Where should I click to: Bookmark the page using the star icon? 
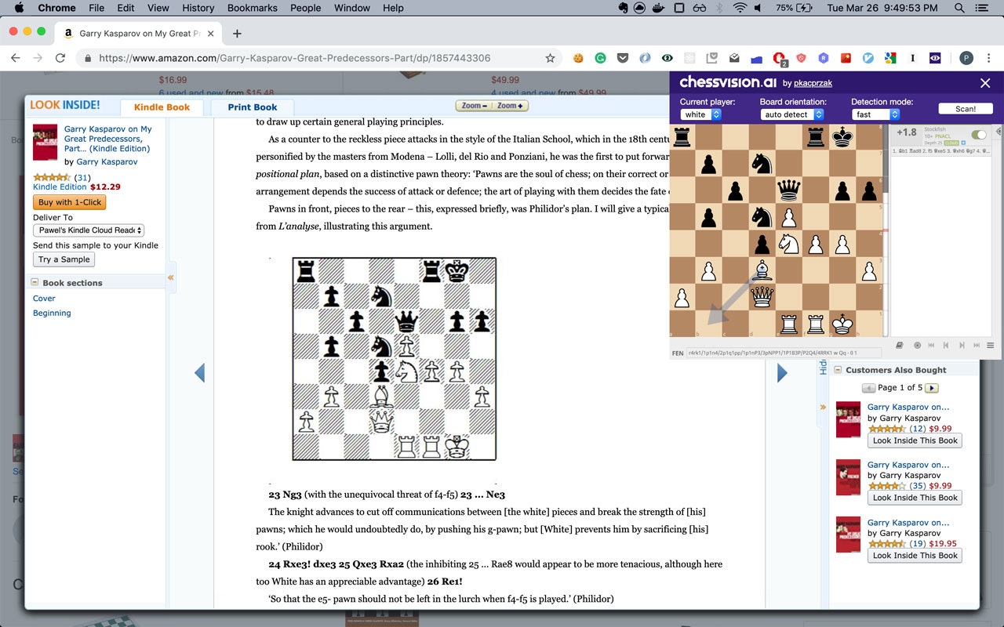click(551, 58)
